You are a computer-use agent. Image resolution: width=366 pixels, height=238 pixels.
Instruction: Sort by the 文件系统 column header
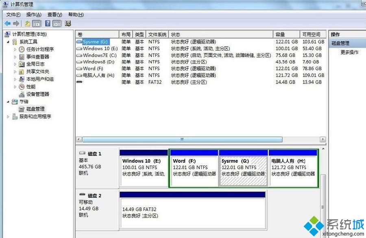tap(157, 35)
